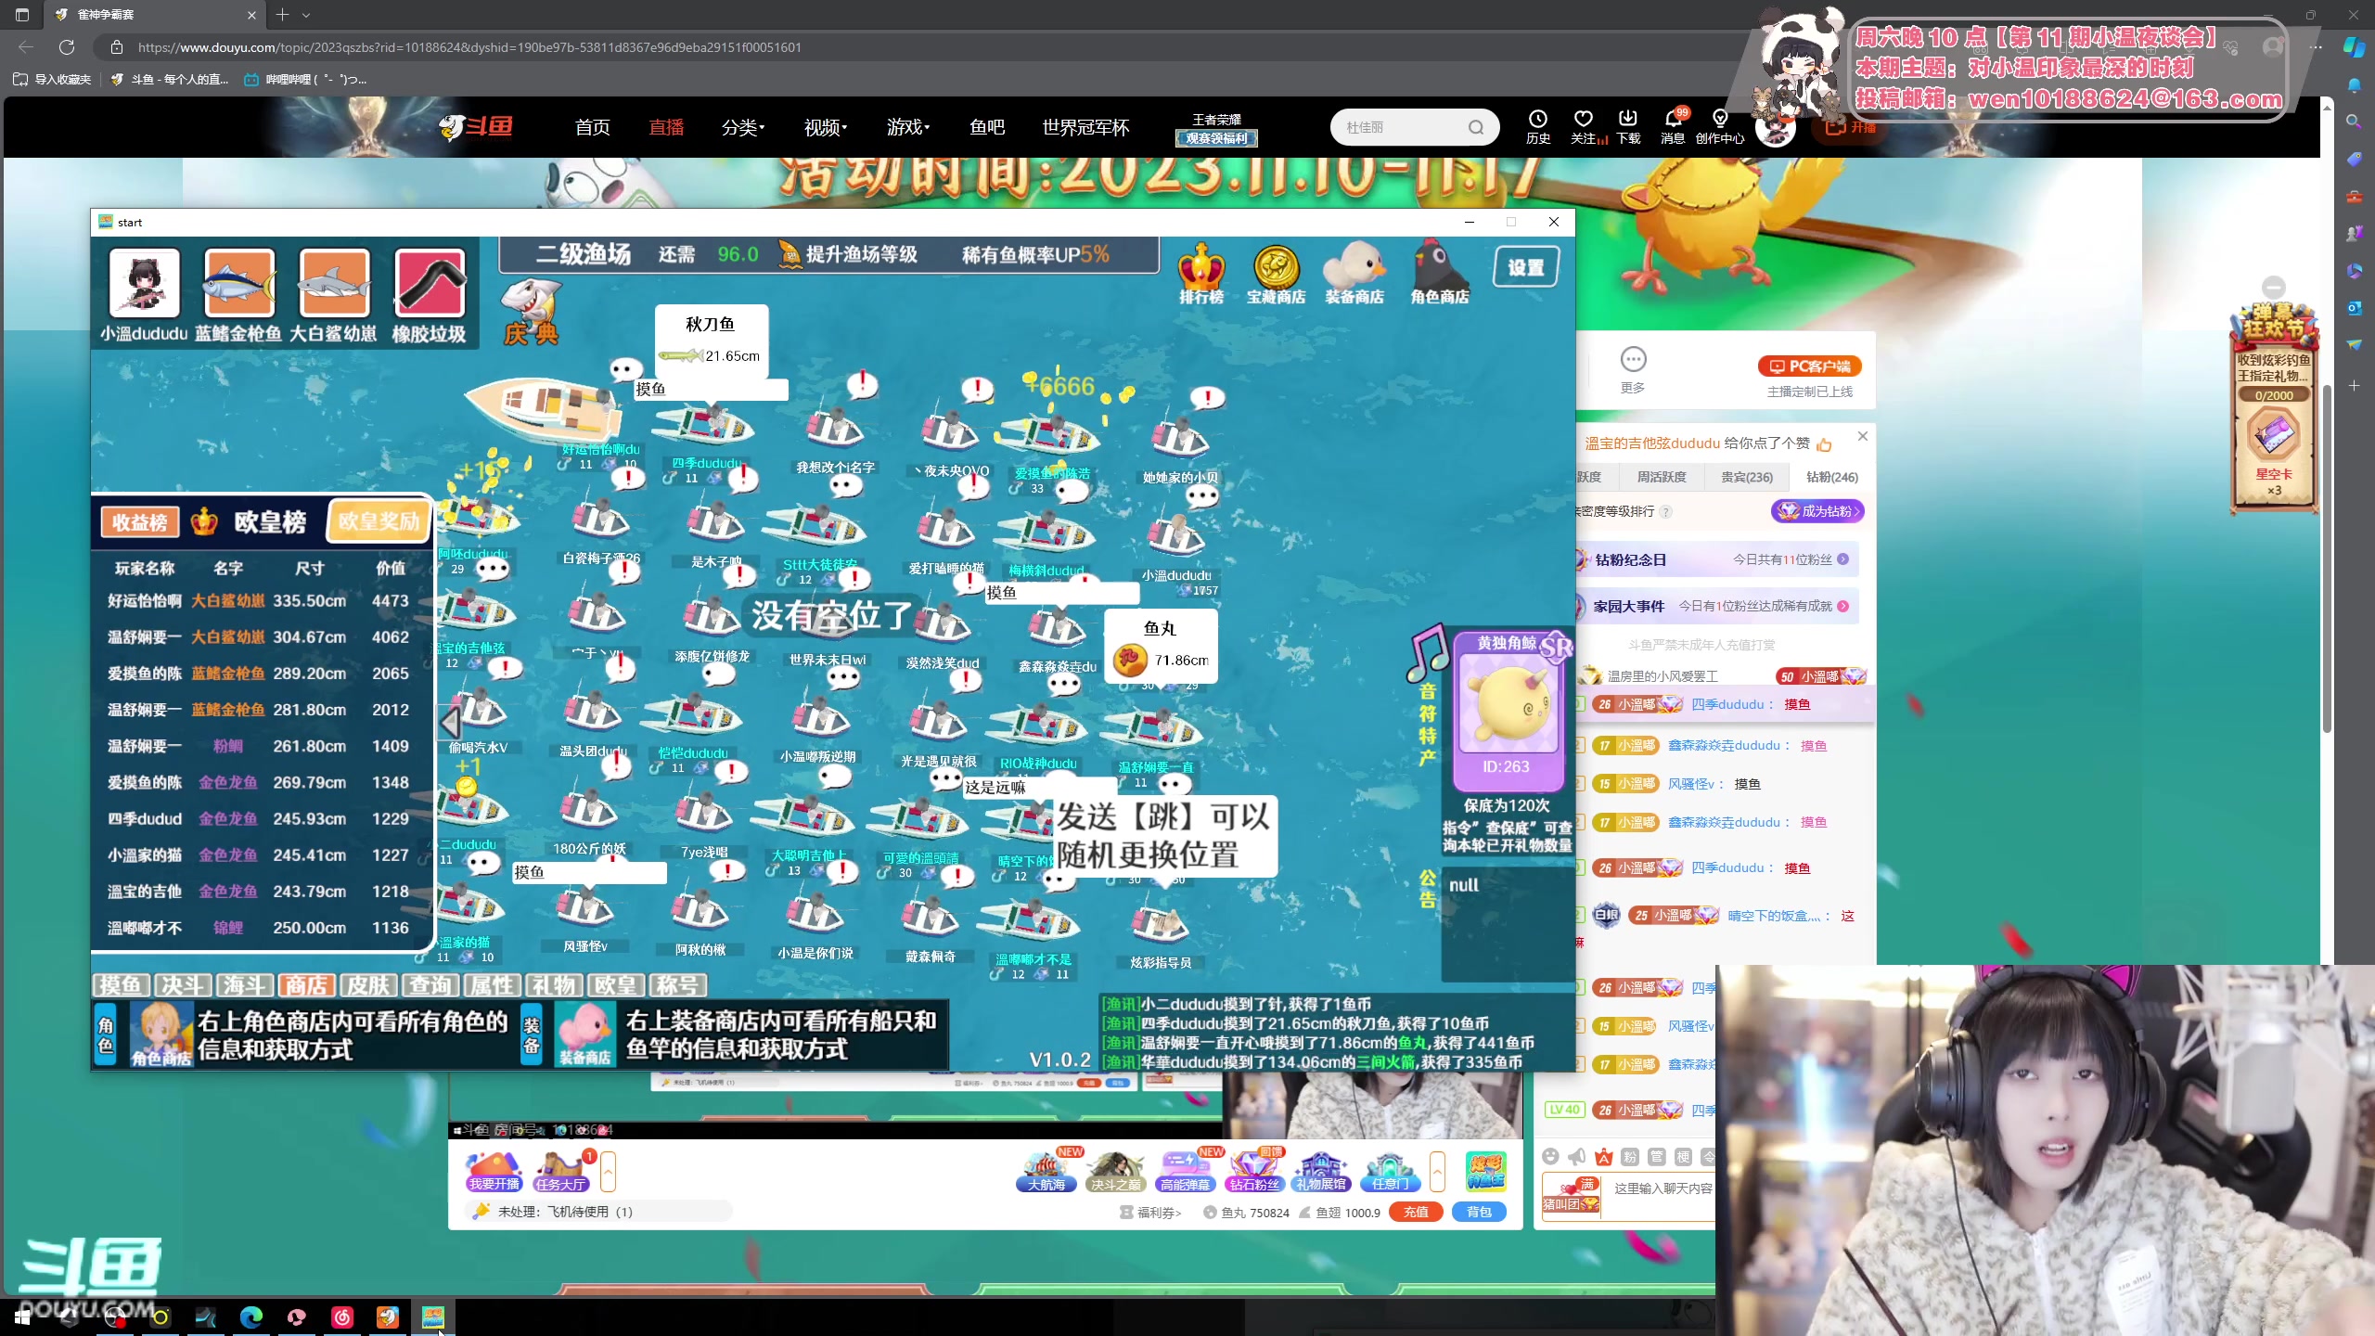Click the 称号 command tab
This screenshot has width=2375, height=1336.
point(677,984)
